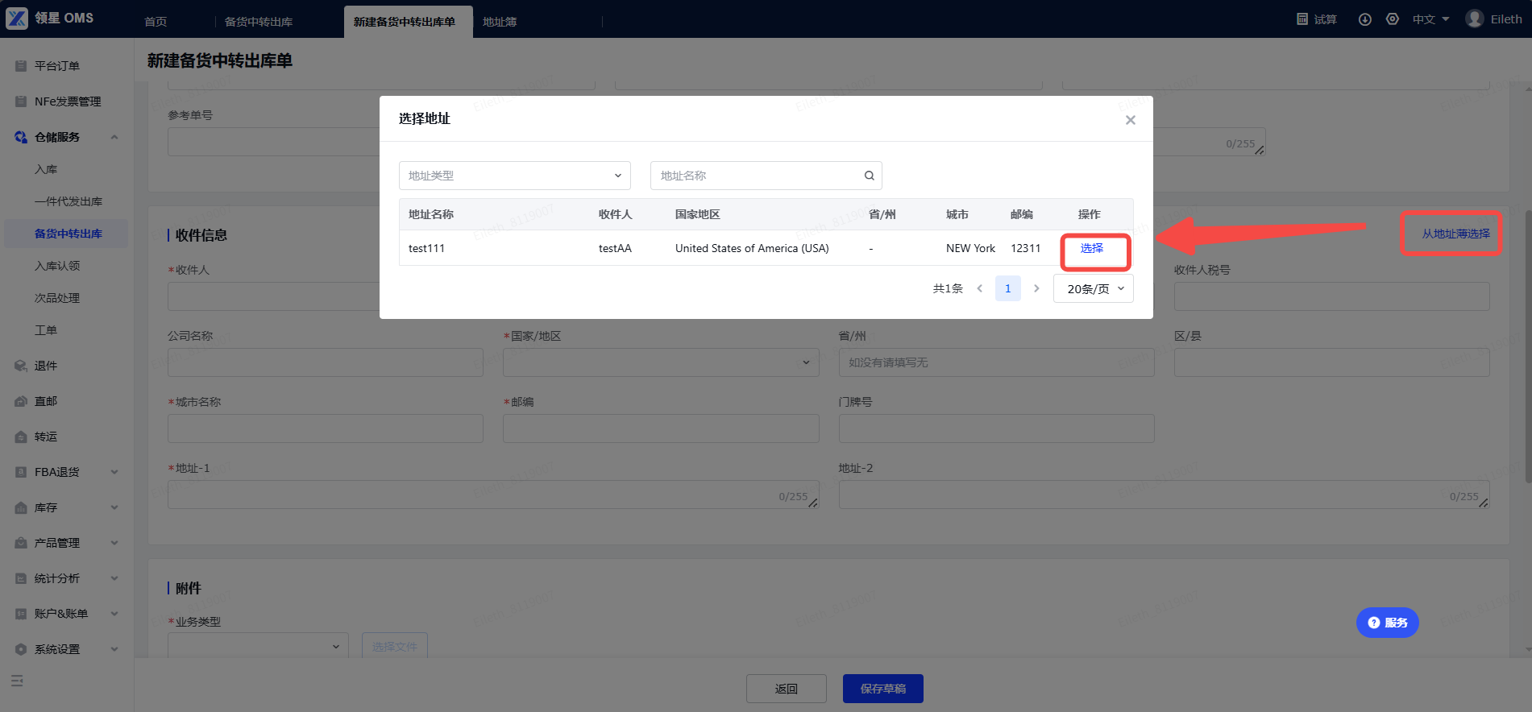Expand the 产品管理 menu chevron
The image size is (1532, 712).
pos(114,543)
